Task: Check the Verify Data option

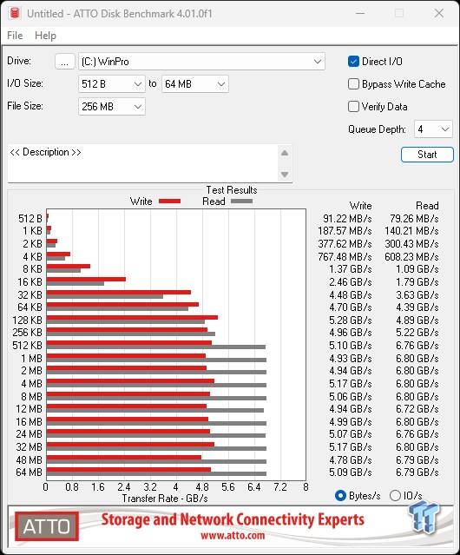Action: pos(353,107)
